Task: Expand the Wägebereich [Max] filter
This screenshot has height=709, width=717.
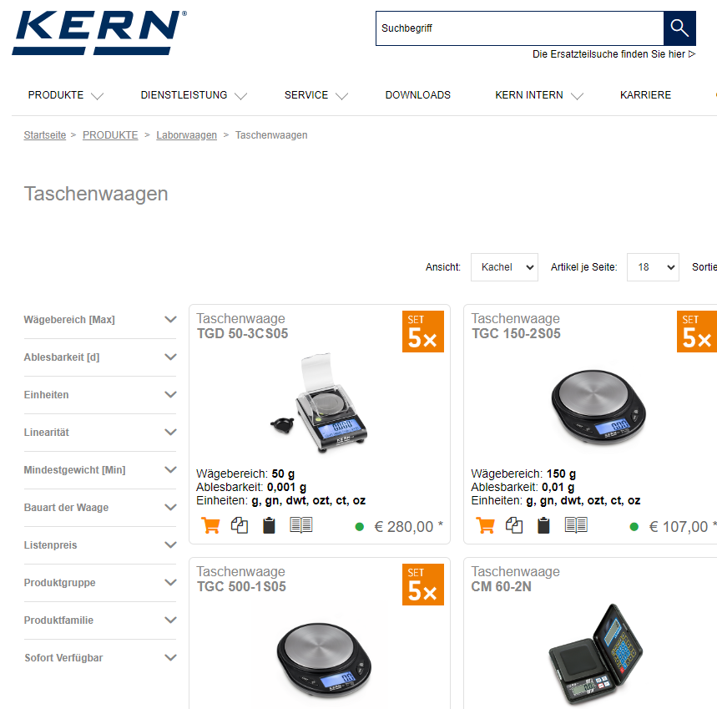Action: pyautogui.click(x=100, y=320)
